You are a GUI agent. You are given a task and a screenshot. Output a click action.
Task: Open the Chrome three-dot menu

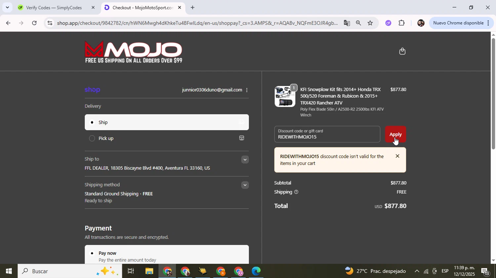(x=488, y=23)
